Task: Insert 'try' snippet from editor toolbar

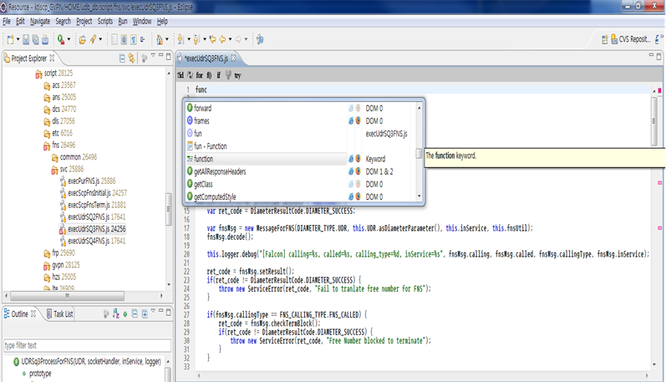Action: [237, 75]
